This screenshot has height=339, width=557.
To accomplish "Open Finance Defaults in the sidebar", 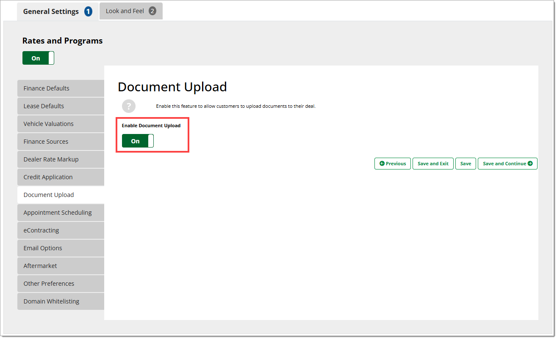I will 61,88.
